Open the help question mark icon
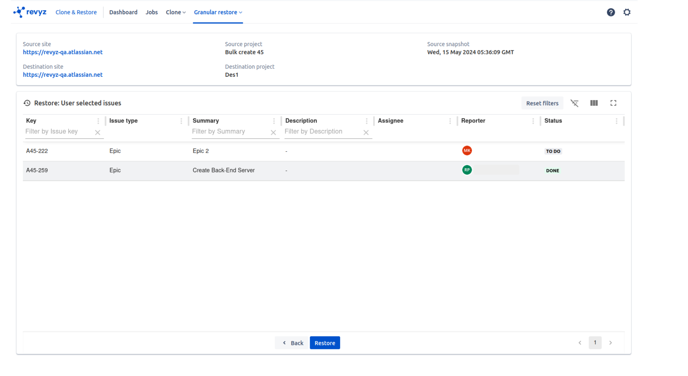Image resolution: width=688 pixels, height=376 pixels. [x=611, y=12]
